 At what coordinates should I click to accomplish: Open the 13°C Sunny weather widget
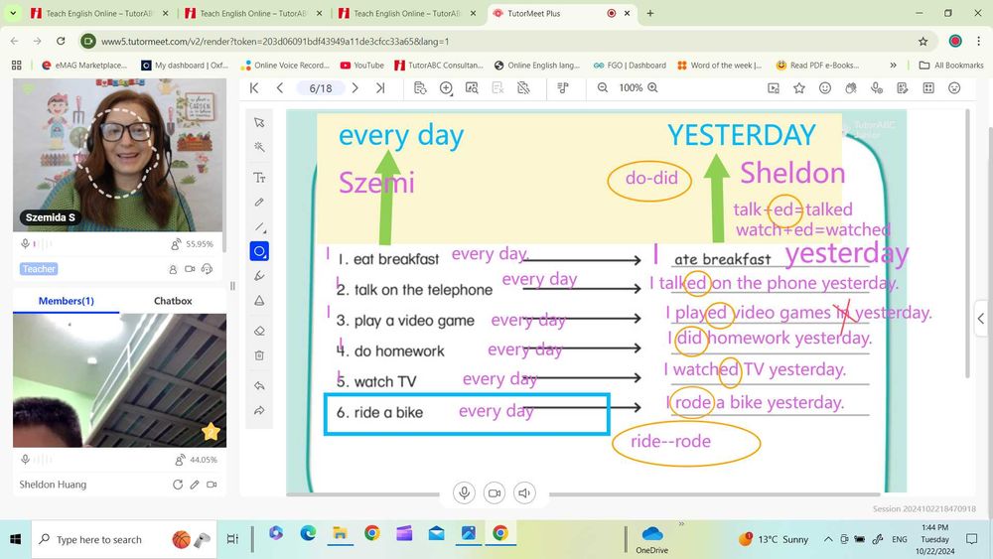click(x=774, y=539)
